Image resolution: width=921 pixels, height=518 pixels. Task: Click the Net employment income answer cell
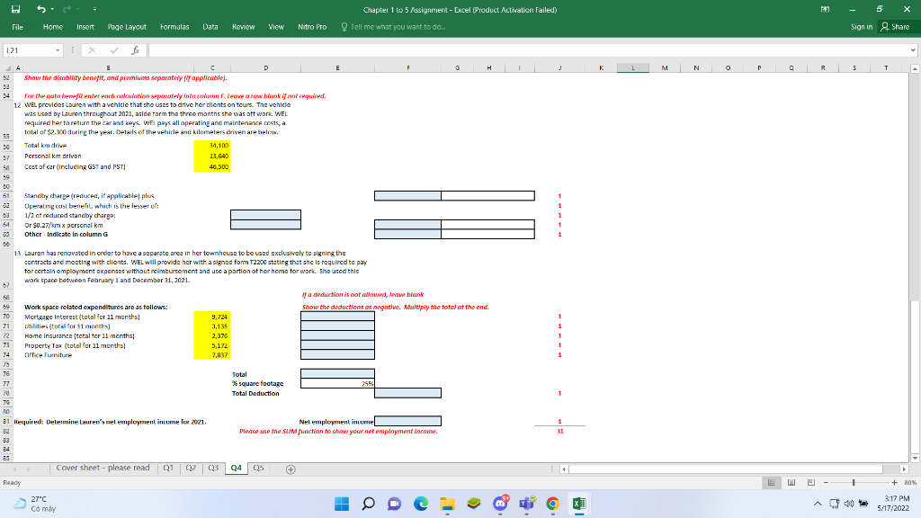click(x=407, y=421)
